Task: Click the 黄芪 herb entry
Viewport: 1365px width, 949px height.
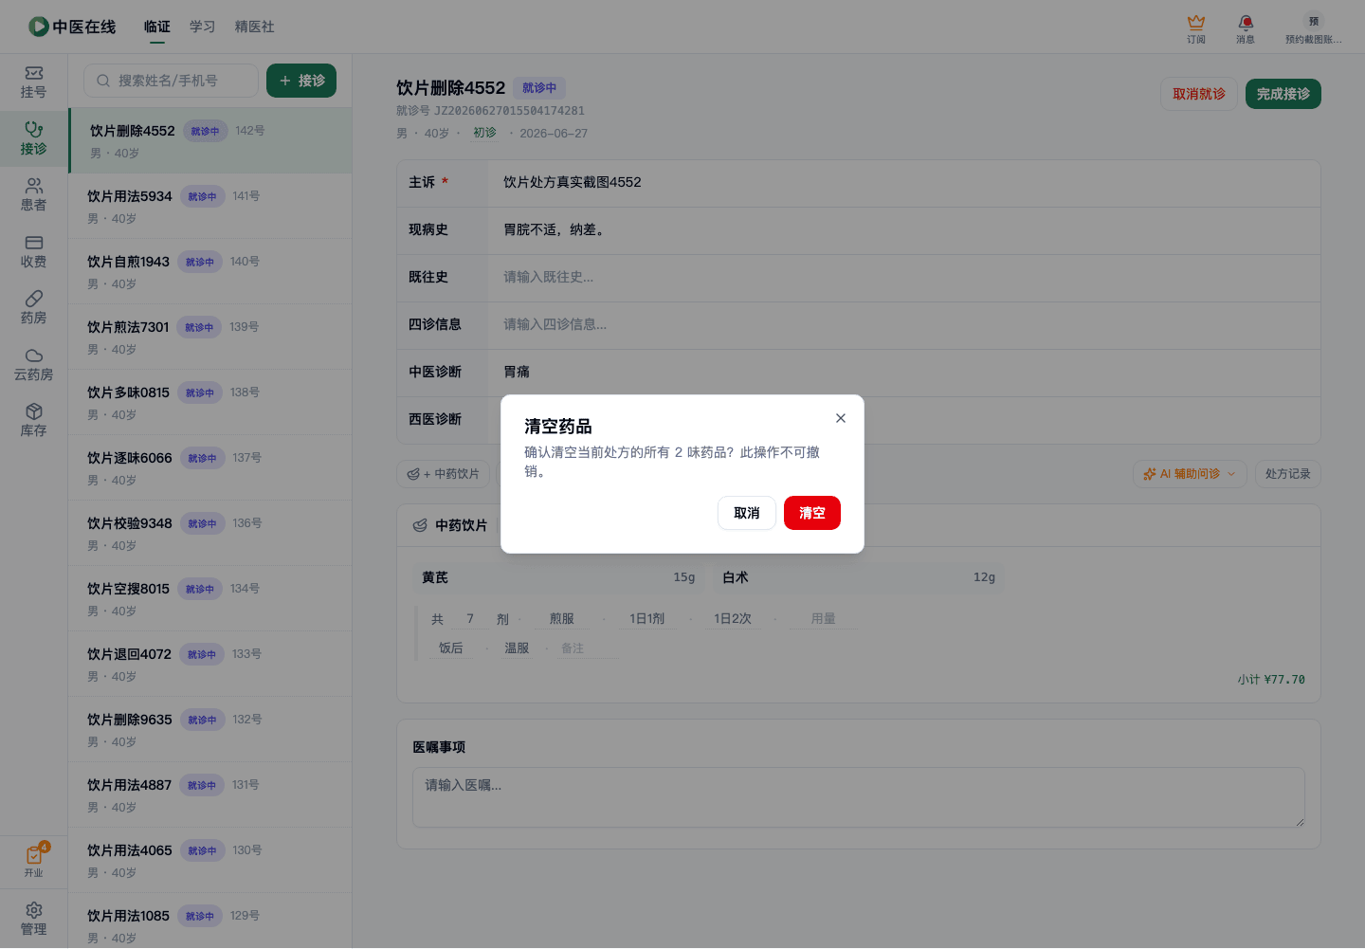Action: tap(559, 577)
